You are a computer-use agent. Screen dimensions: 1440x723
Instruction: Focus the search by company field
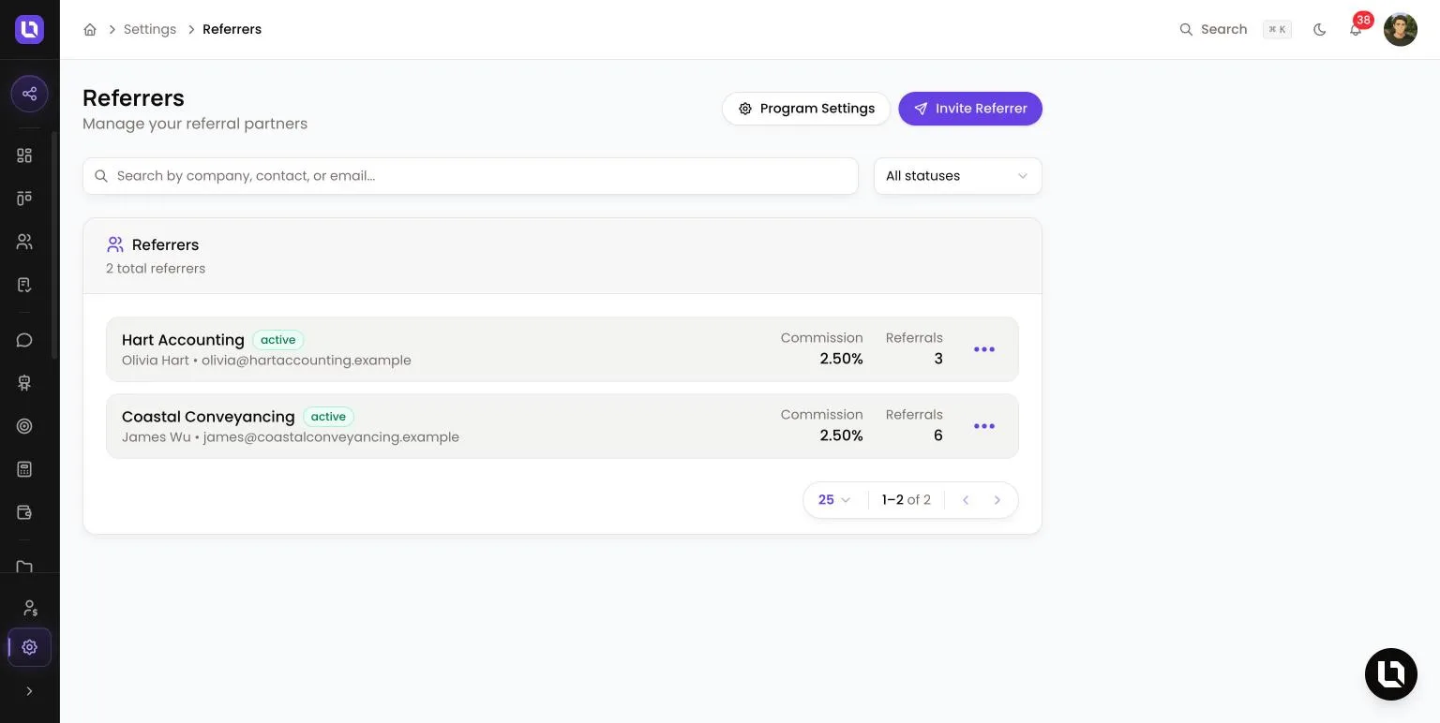tap(471, 176)
